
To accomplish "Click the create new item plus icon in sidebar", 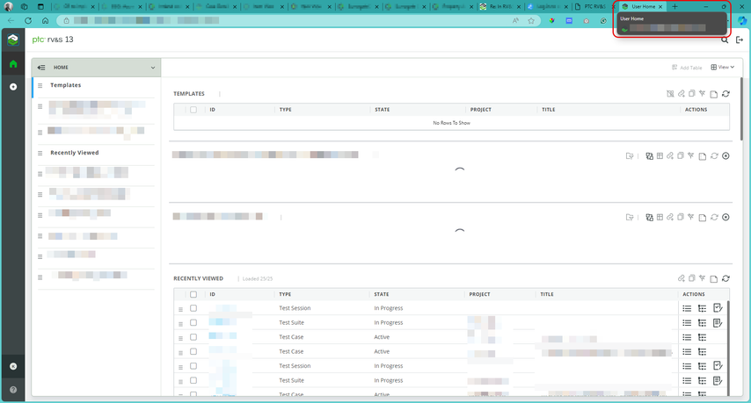I will [x=13, y=87].
